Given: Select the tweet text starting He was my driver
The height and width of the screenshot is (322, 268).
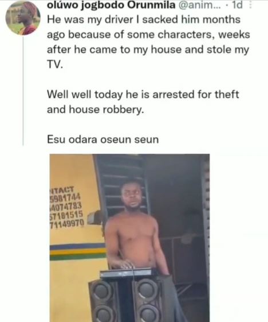Looking at the screenshot, I should pos(148,42).
